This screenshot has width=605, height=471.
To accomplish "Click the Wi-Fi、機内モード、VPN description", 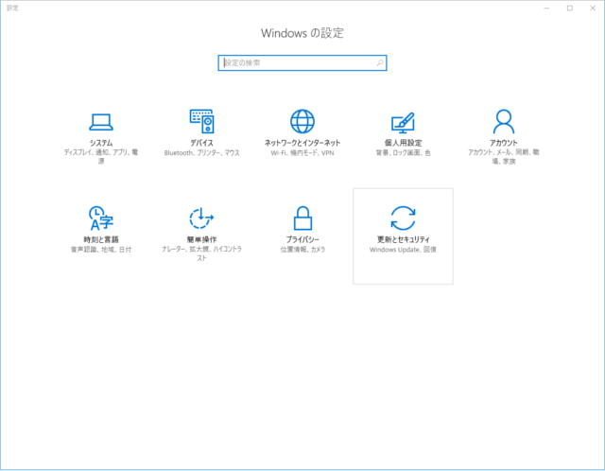I will pos(302,153).
